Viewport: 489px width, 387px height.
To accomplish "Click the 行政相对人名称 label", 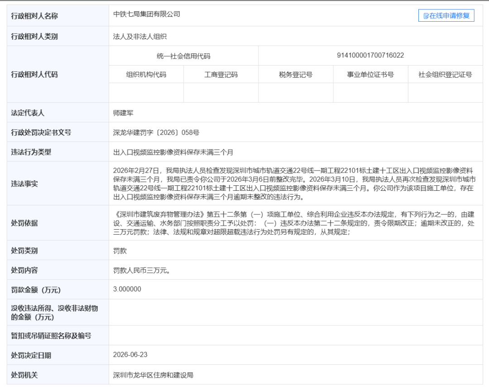I will [34, 16].
